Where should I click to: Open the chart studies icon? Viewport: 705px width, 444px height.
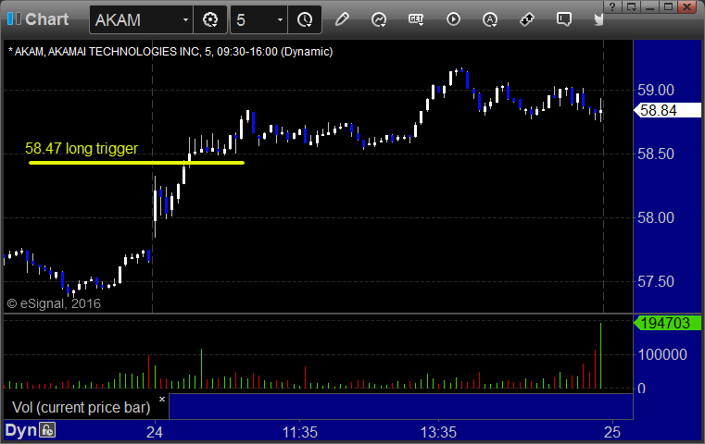379,19
